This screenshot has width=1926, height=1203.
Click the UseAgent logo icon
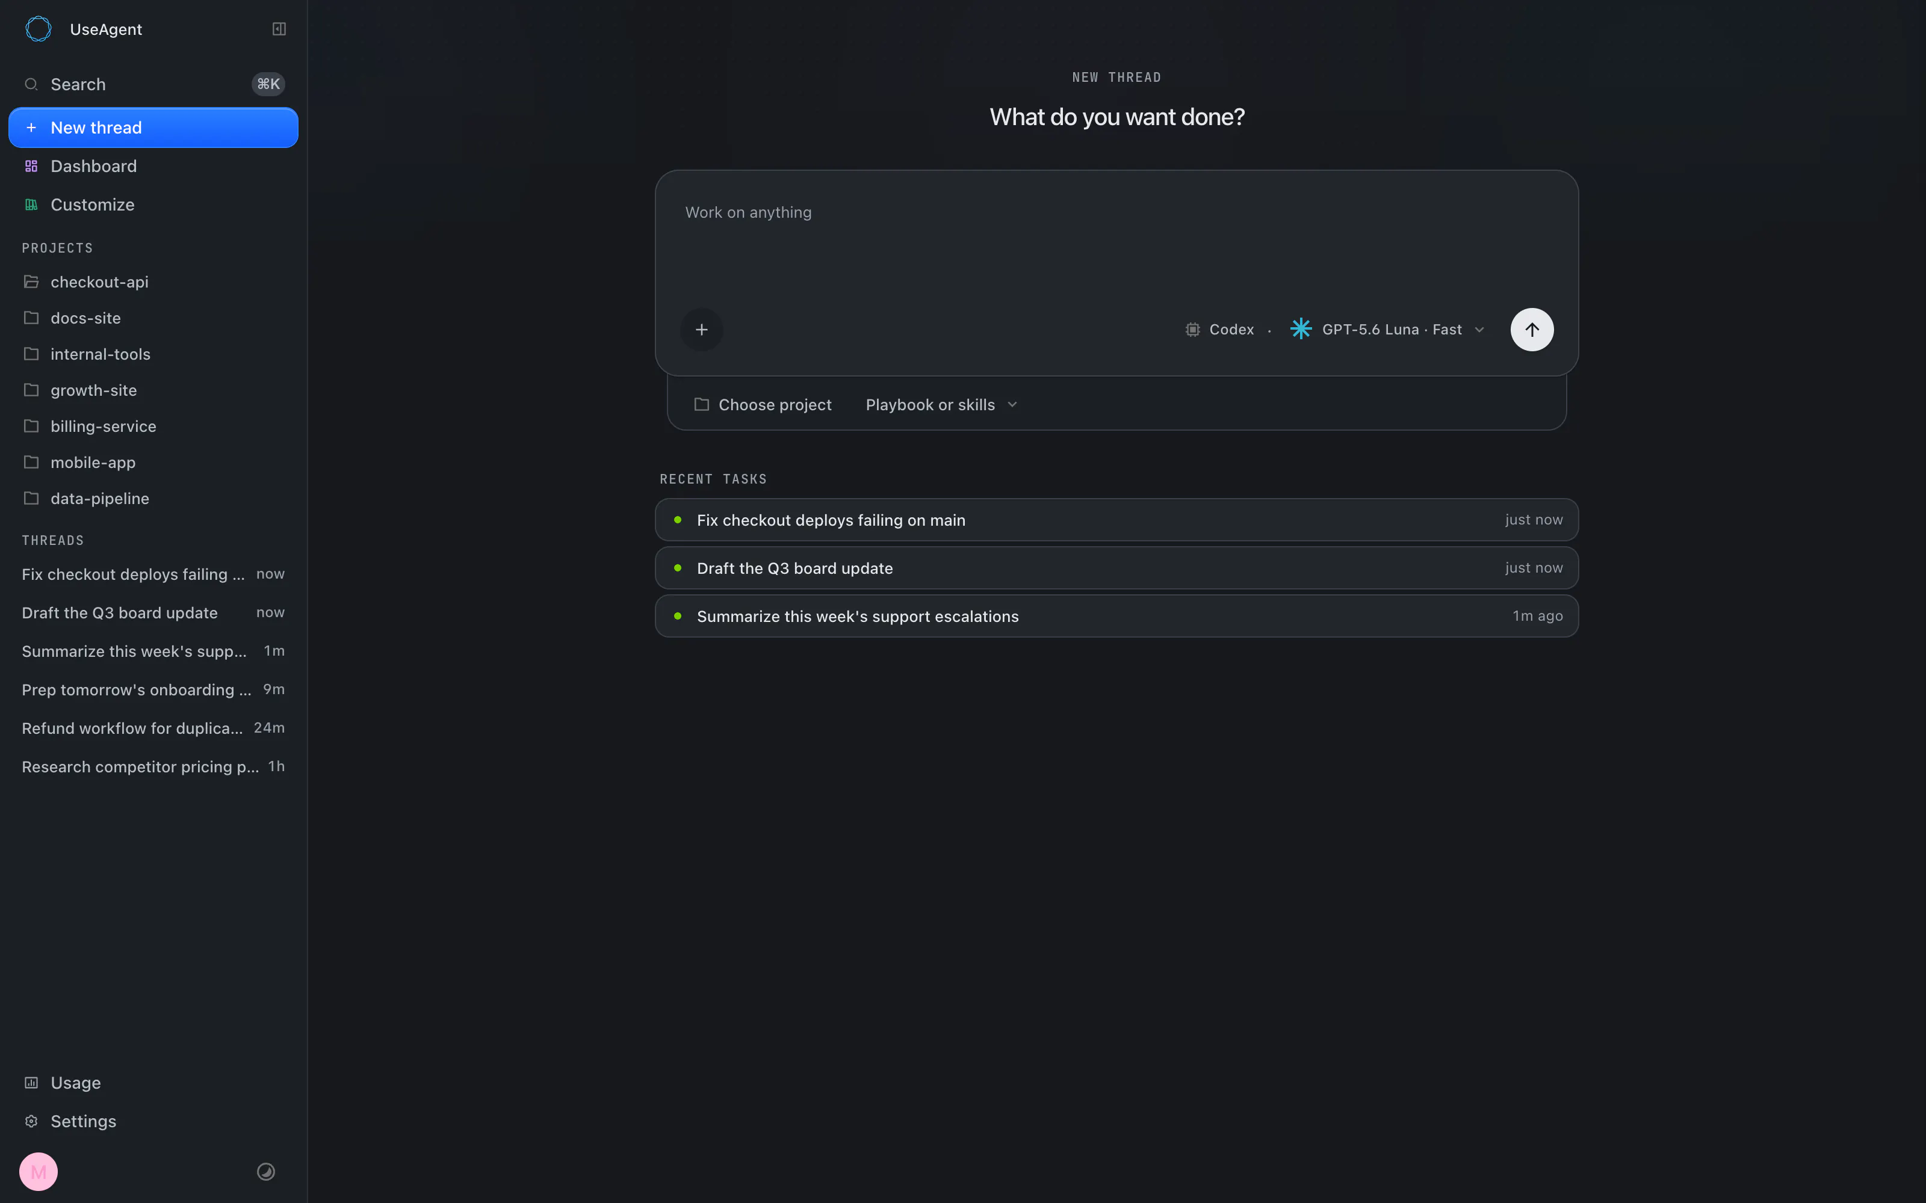click(x=38, y=29)
